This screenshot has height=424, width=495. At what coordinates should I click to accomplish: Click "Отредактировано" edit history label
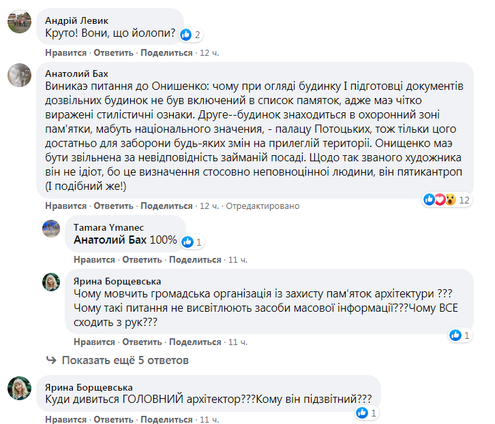coord(262,206)
